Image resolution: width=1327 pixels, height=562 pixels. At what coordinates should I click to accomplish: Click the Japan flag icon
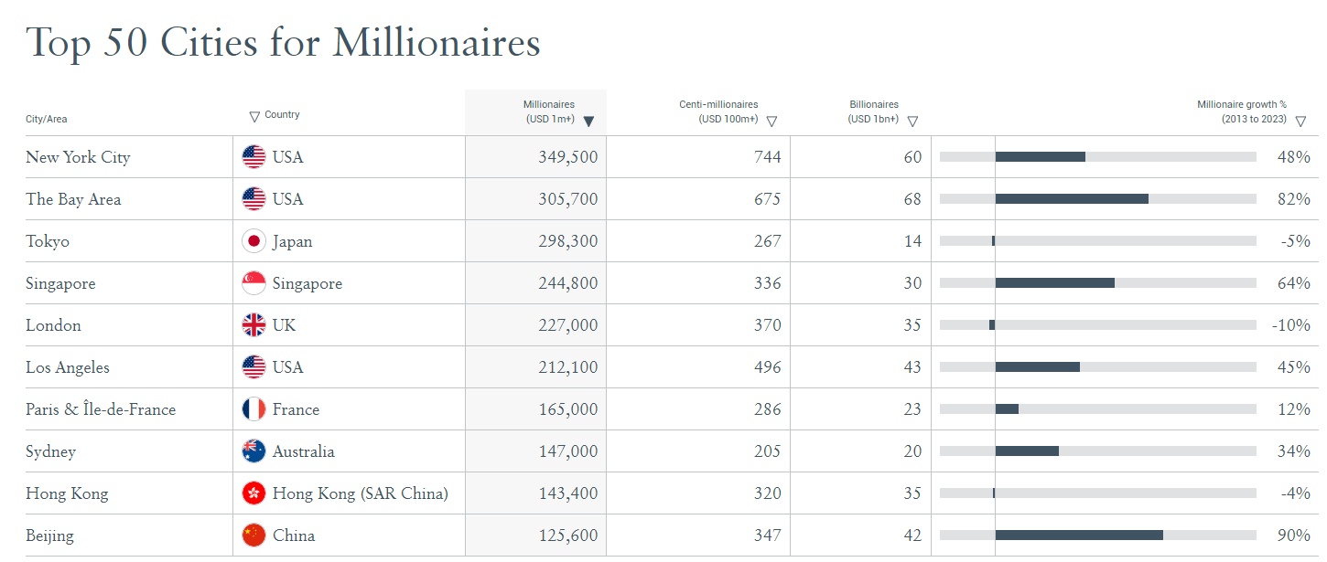pyautogui.click(x=254, y=241)
